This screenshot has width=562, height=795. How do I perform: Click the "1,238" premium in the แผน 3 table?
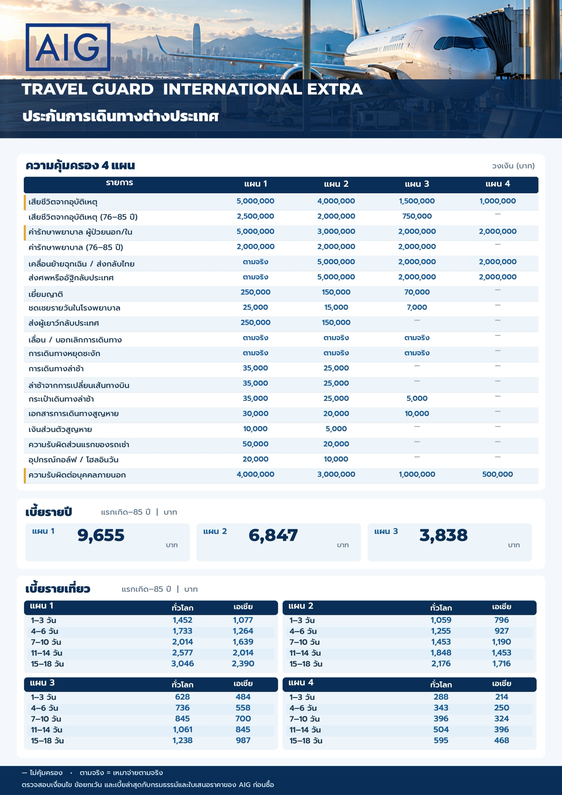click(183, 740)
